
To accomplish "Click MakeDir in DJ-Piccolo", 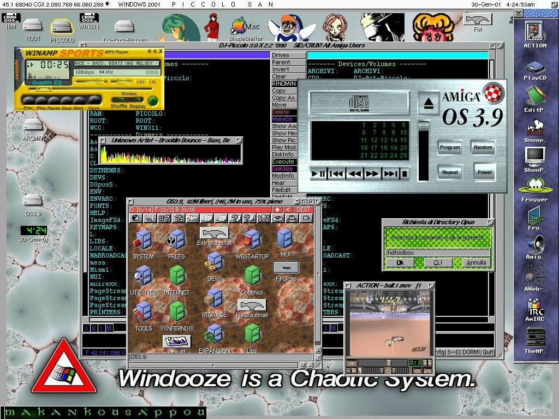I will [x=284, y=119].
